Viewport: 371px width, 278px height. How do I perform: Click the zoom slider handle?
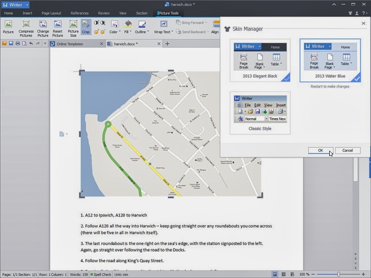click(x=339, y=274)
